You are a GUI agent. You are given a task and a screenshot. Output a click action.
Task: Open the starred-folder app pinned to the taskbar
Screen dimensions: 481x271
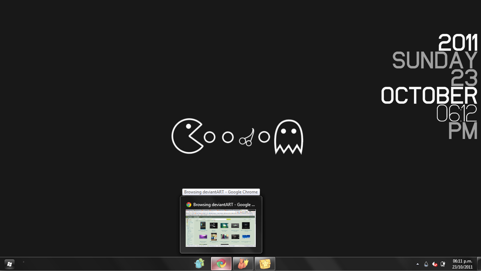click(265, 264)
